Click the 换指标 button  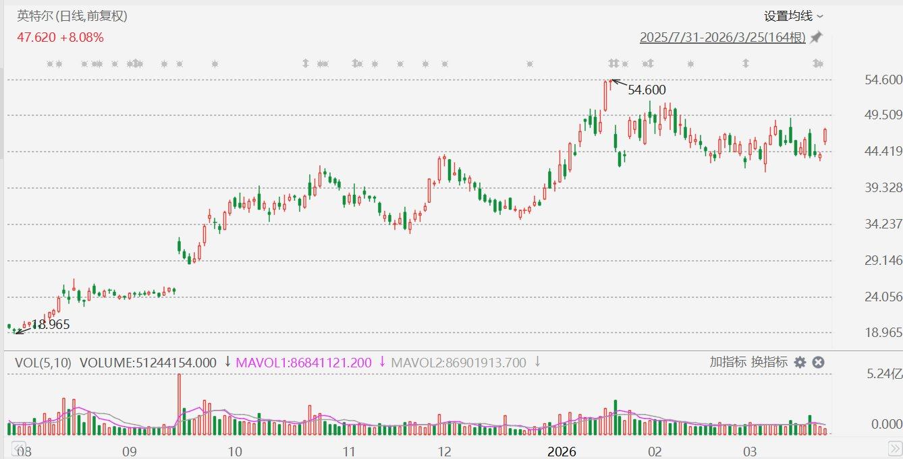(769, 362)
